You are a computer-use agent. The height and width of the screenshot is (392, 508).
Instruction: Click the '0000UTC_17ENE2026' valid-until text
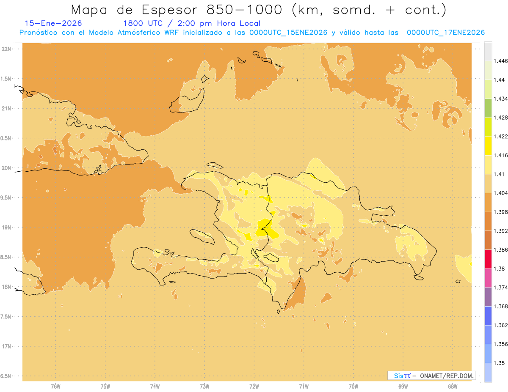pyautogui.click(x=446, y=33)
